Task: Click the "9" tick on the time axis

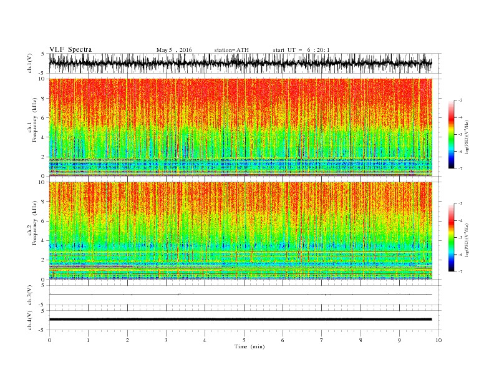Action: tap(399, 340)
